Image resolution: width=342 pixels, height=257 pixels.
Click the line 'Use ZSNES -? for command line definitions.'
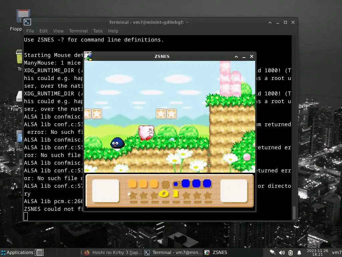pyautogui.click(x=94, y=40)
